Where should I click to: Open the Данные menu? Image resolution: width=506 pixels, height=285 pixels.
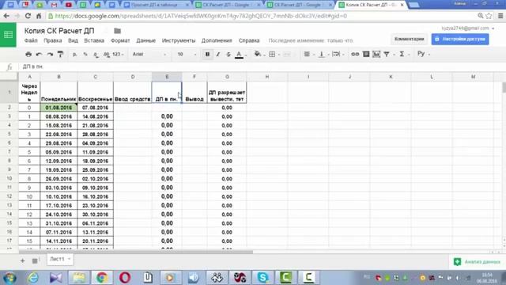pyautogui.click(x=145, y=40)
